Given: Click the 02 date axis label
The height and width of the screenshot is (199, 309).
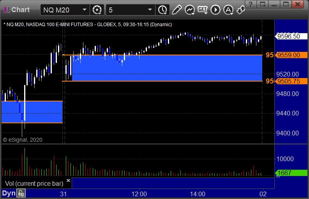Looking at the screenshot, I should (x=263, y=194).
